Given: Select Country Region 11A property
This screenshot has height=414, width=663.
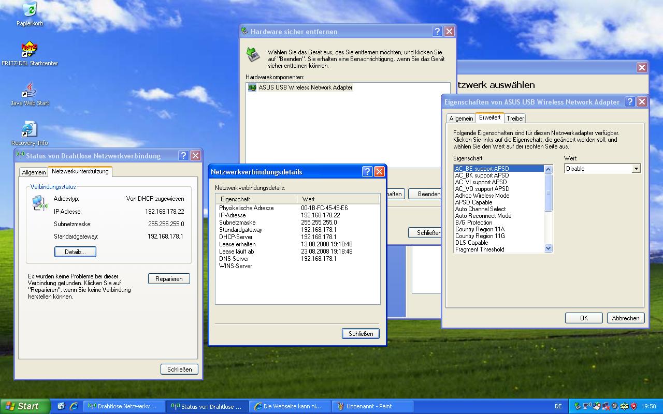Looking at the screenshot, I should [499, 229].
